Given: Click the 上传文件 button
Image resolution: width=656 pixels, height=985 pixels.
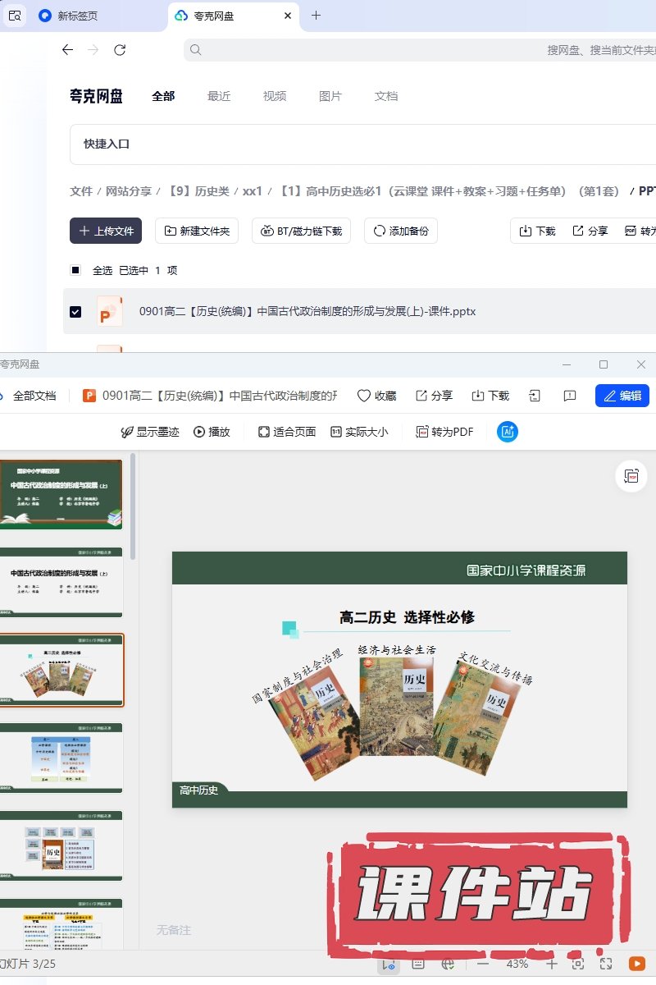Looking at the screenshot, I should (106, 231).
